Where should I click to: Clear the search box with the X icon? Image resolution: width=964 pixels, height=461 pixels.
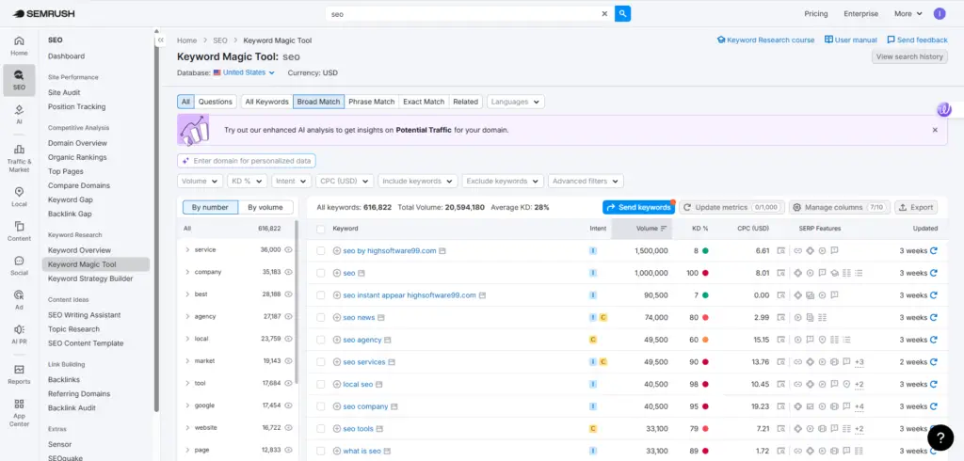pyautogui.click(x=604, y=13)
